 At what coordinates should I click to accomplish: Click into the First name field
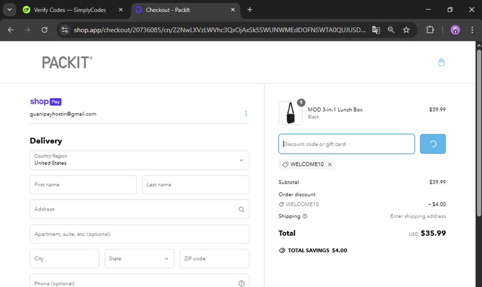coord(83,185)
